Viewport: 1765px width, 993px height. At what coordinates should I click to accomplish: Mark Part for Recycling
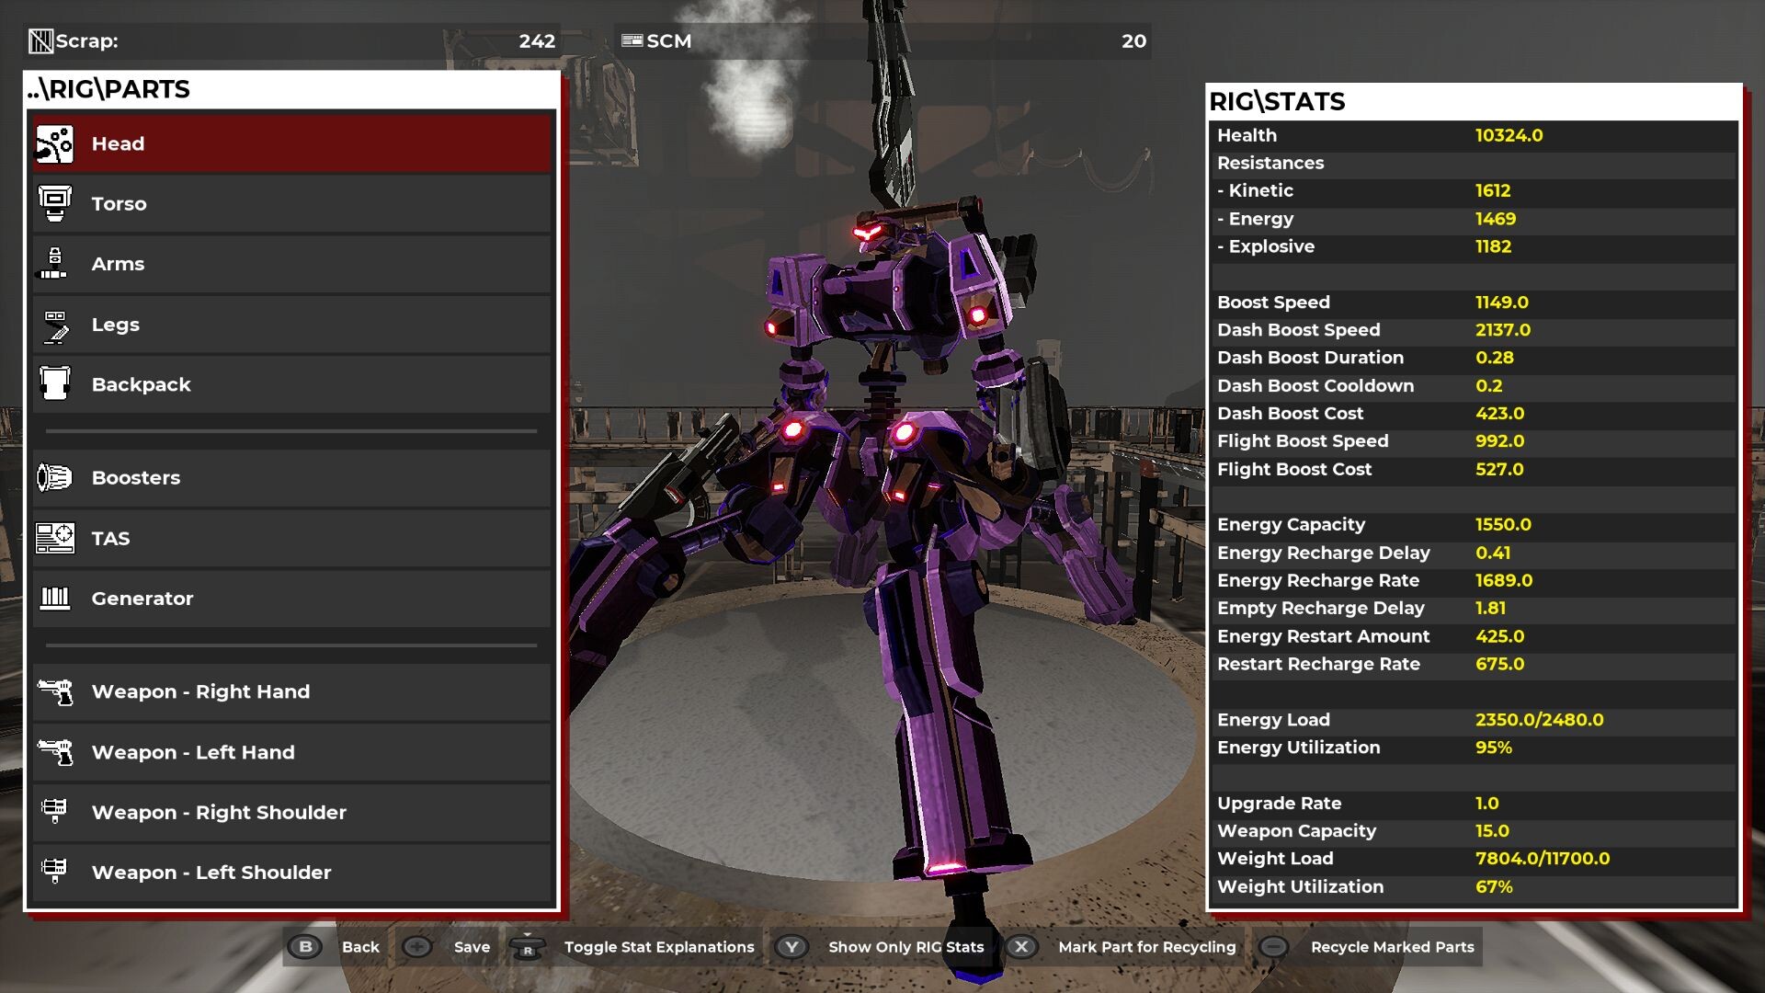tap(1145, 947)
